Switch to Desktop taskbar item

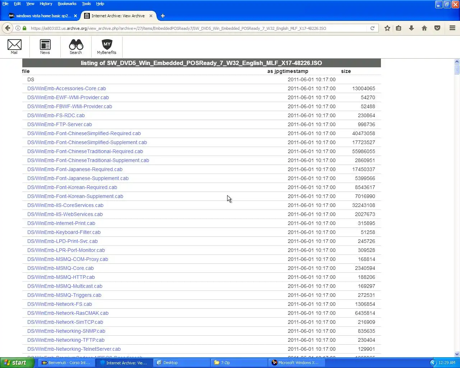pyautogui.click(x=181, y=363)
